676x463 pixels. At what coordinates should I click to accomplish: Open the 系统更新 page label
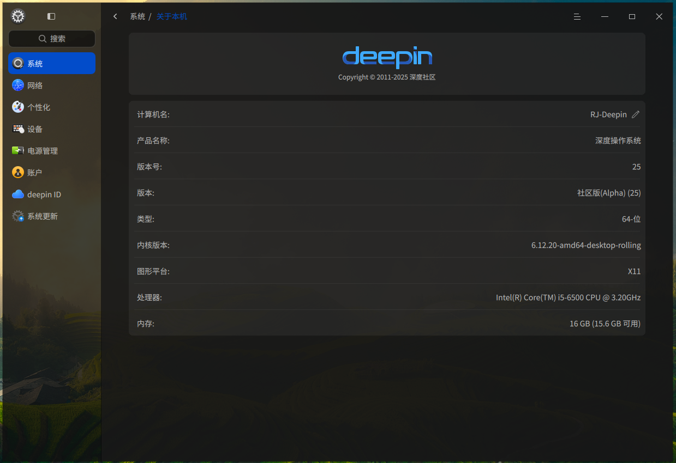click(x=43, y=216)
